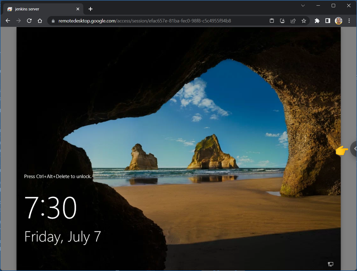Bookmark this page with the star
Viewport: 357px width, 271px height.
[304, 21]
